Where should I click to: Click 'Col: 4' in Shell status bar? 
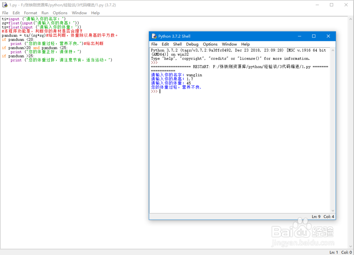[329, 216]
